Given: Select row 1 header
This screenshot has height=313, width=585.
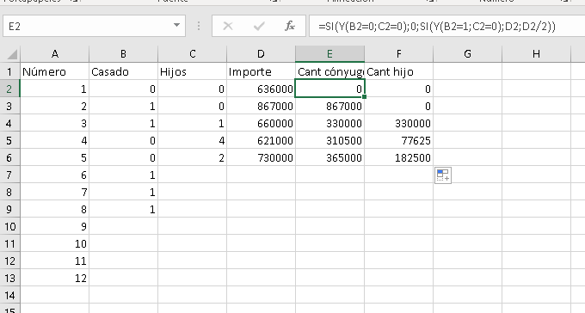Looking at the screenshot, I should click(x=10, y=71).
